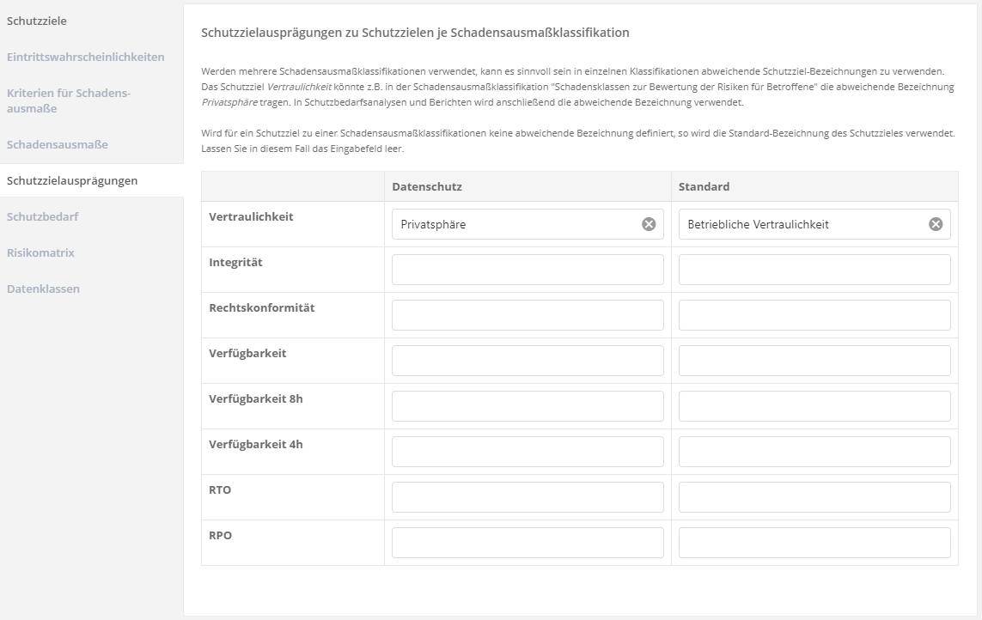The width and height of the screenshot is (982, 620).
Task: Select the Datenschutz field for Verfügbarkeit
Action: click(528, 361)
